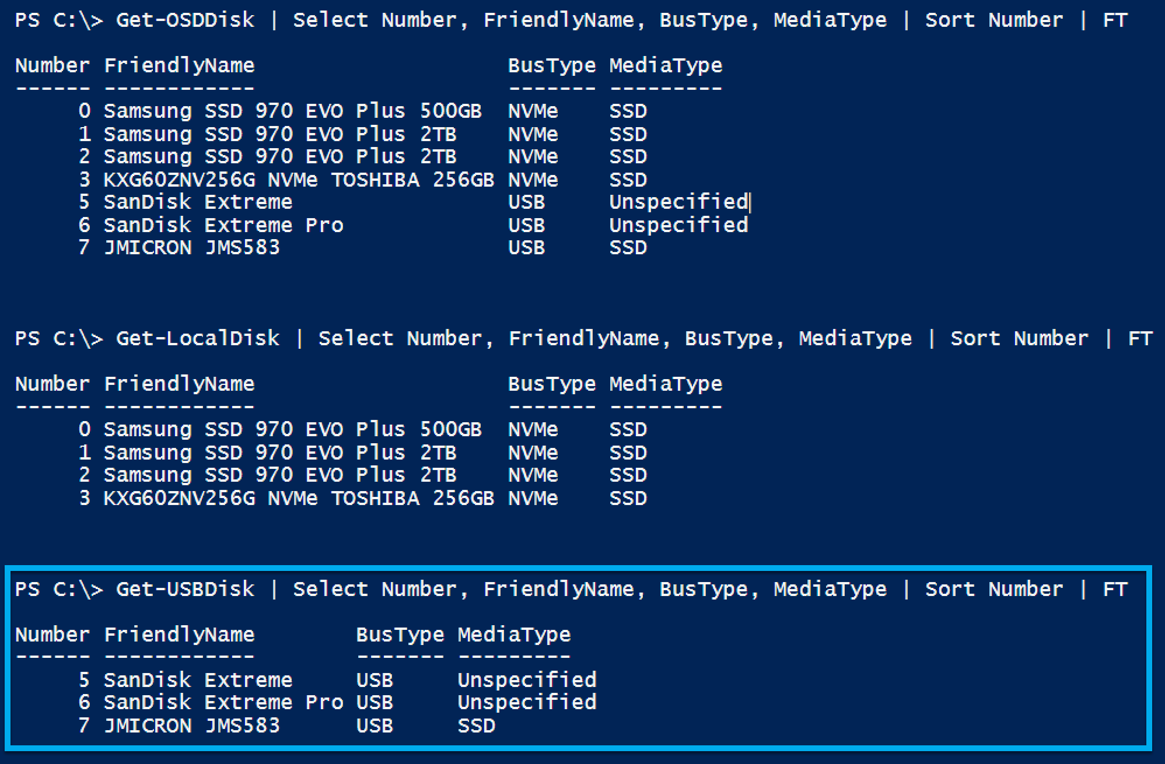Click 'NVMe' bus type for disk 0 in Get-OSDDisk output

click(533, 111)
